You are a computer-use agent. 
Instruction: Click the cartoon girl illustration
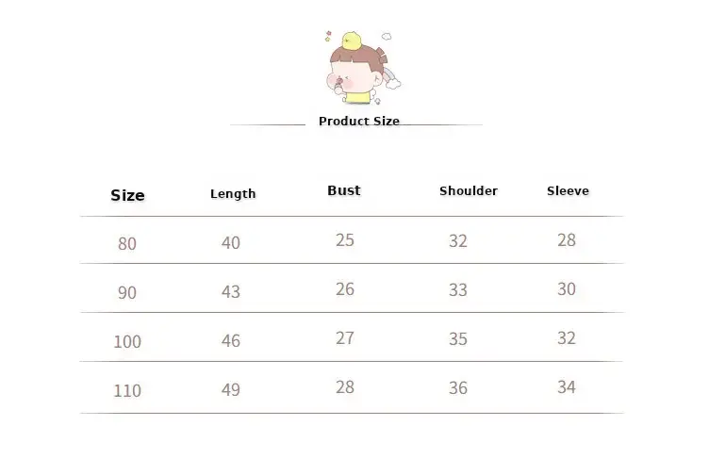(362, 68)
